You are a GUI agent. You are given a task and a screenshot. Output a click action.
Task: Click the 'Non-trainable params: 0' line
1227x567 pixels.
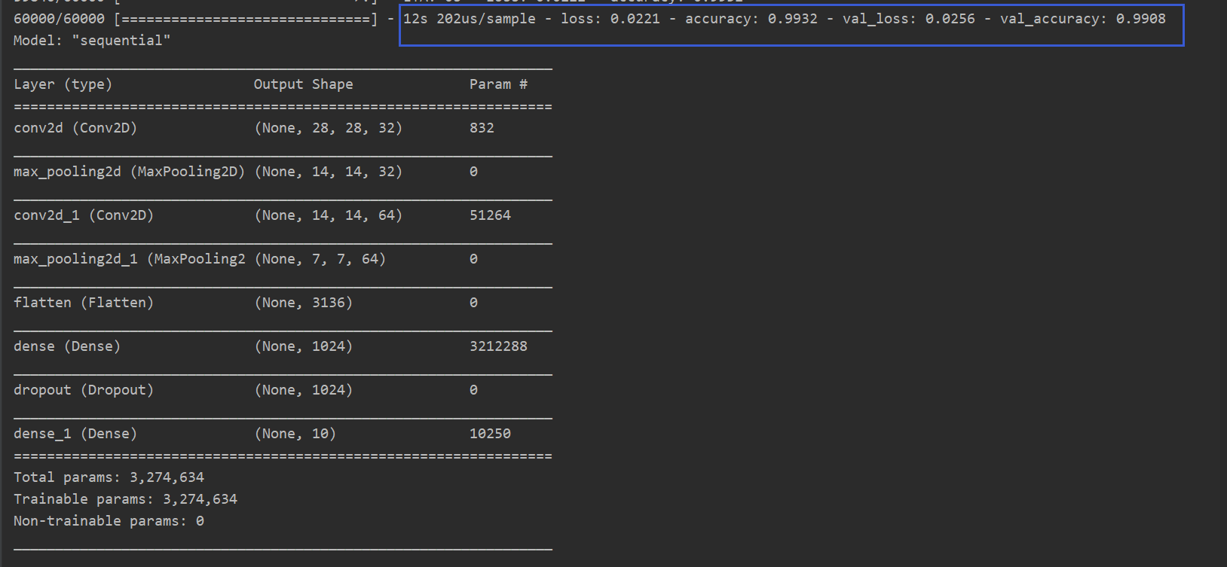109,521
